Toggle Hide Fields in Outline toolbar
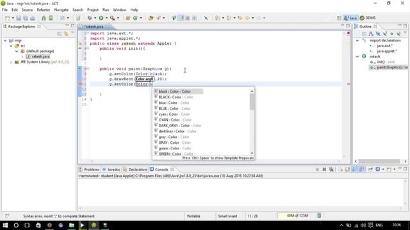The height and width of the screenshot is (230, 410). (378, 34)
